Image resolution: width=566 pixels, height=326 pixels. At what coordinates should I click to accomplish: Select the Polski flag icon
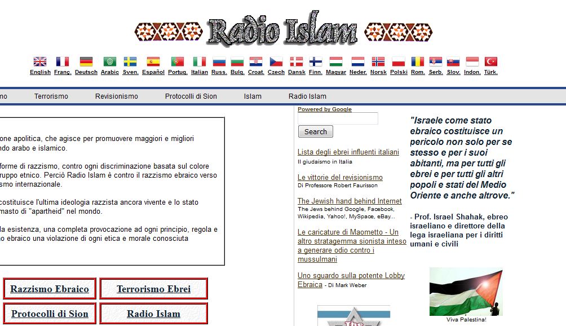pyautogui.click(x=398, y=61)
